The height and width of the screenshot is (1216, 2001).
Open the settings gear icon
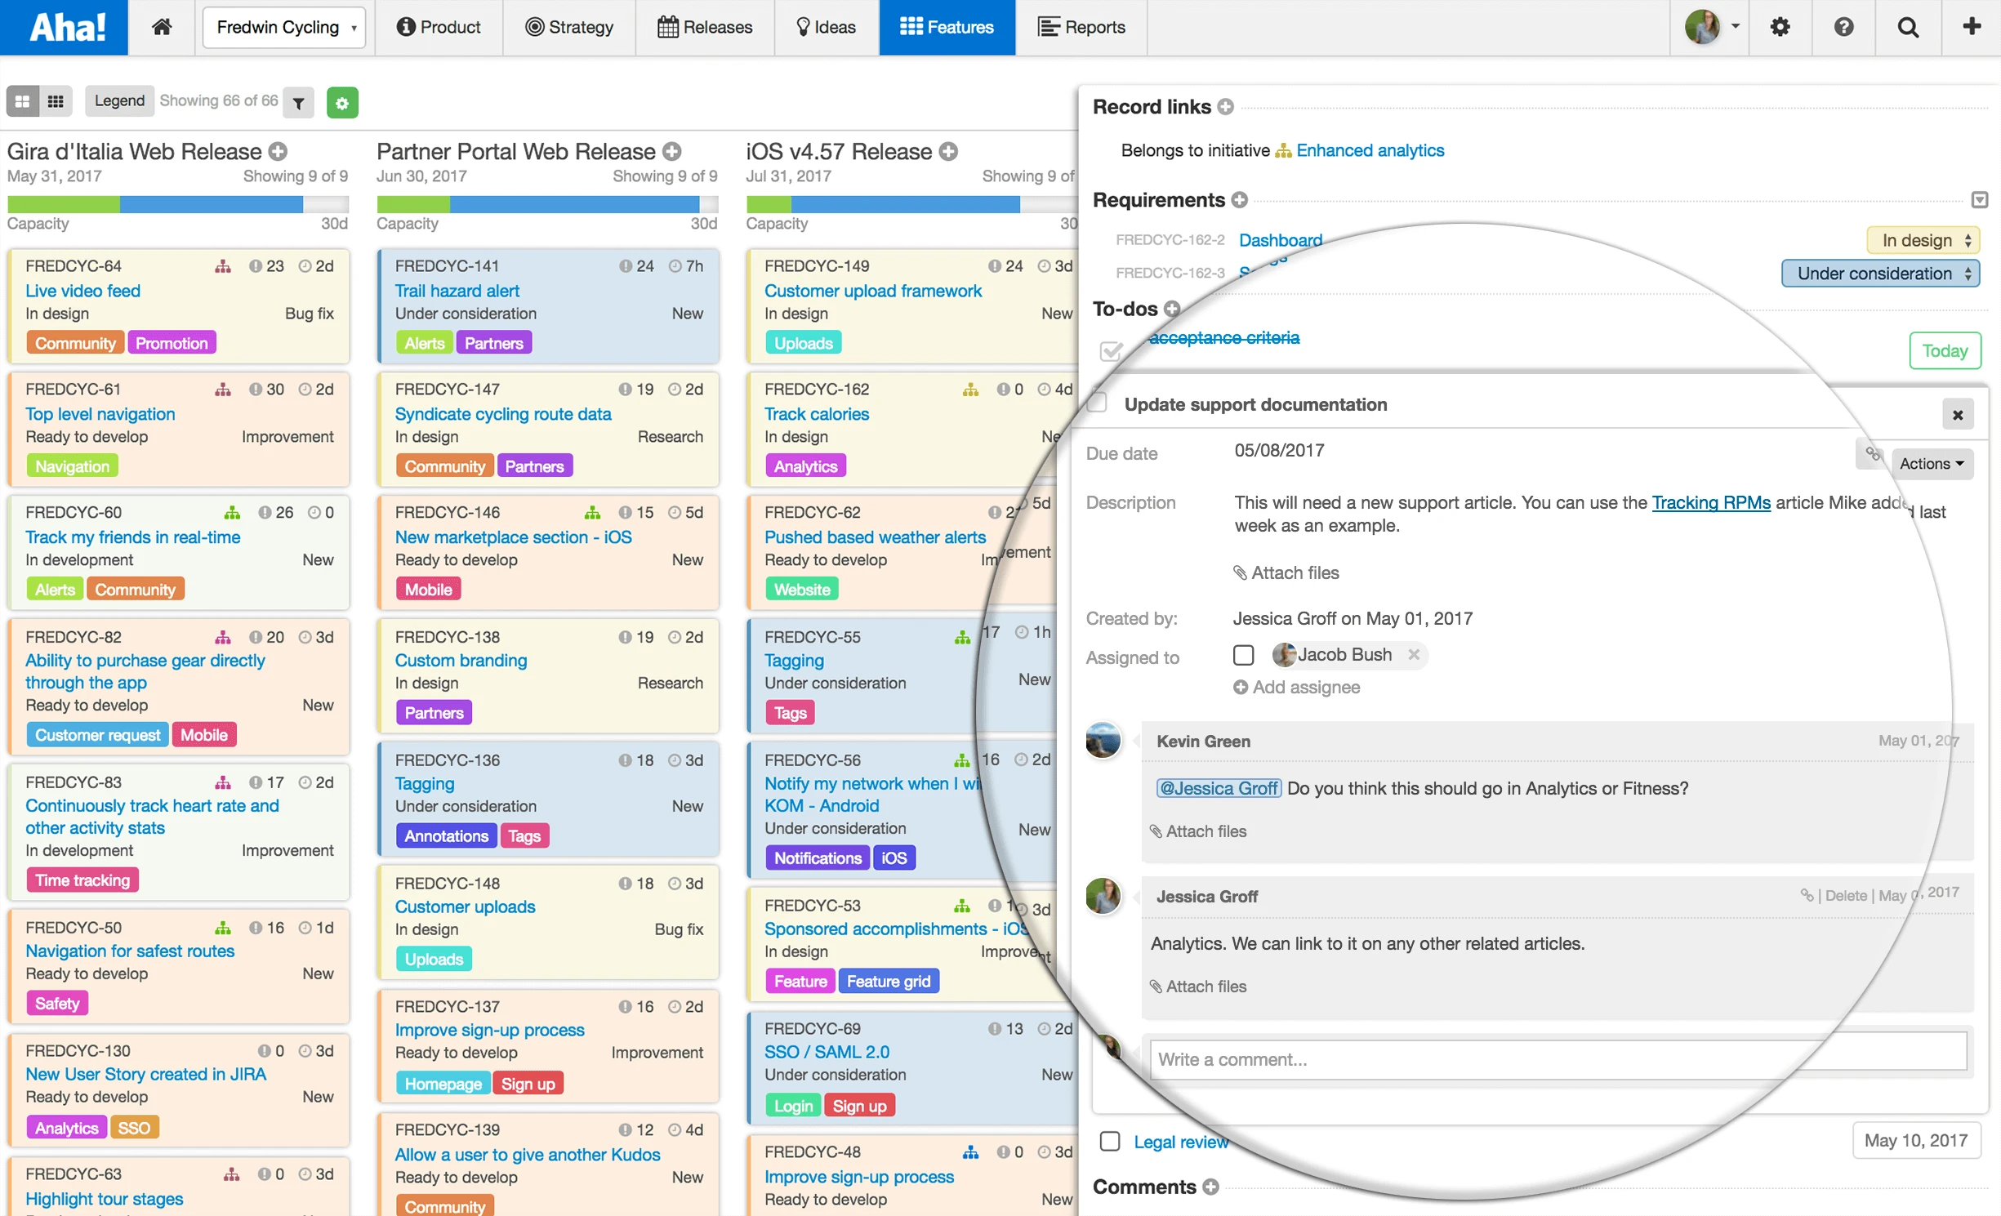point(1780,27)
